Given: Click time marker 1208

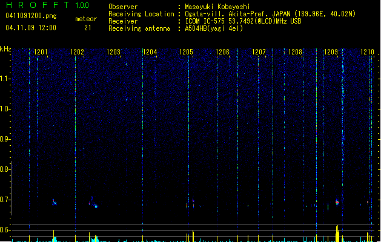Looking at the screenshot, I should click(x=295, y=52).
